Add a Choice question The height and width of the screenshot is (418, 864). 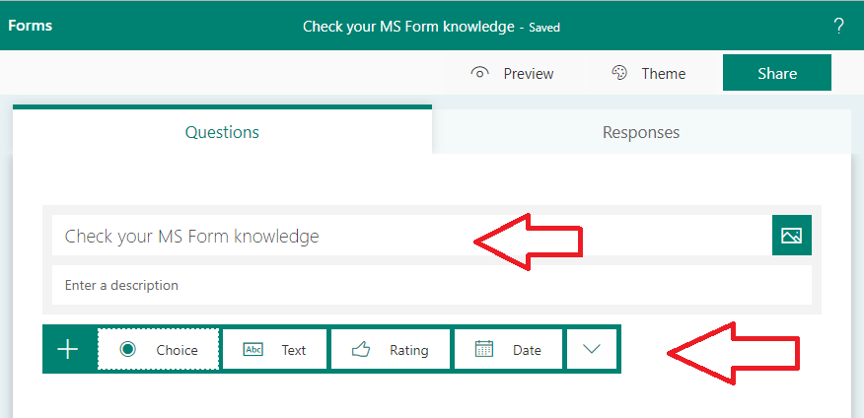159,349
